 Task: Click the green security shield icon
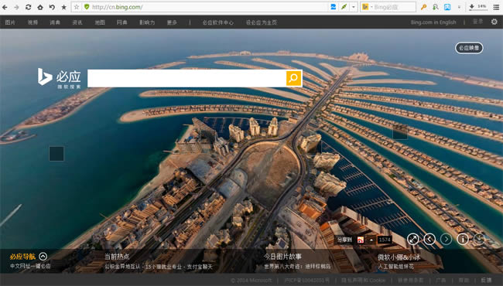click(87, 7)
